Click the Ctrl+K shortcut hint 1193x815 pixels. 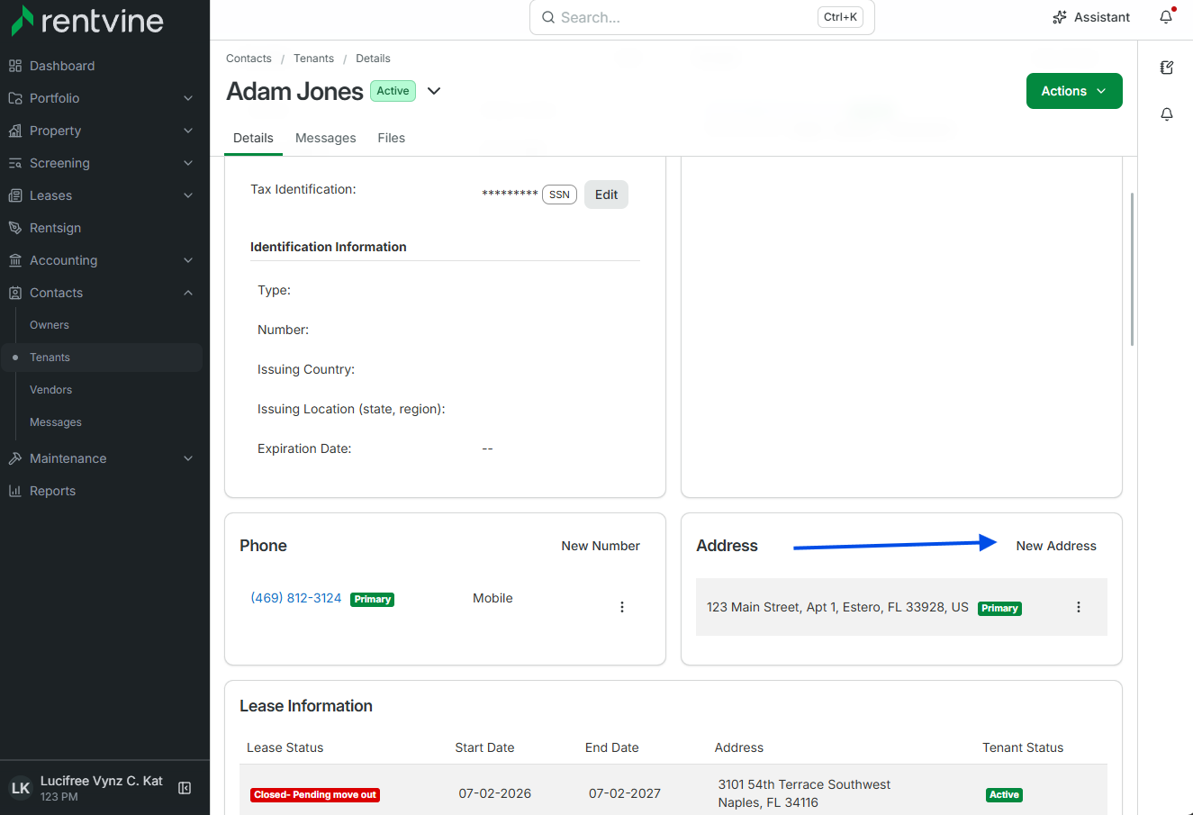pyautogui.click(x=840, y=17)
